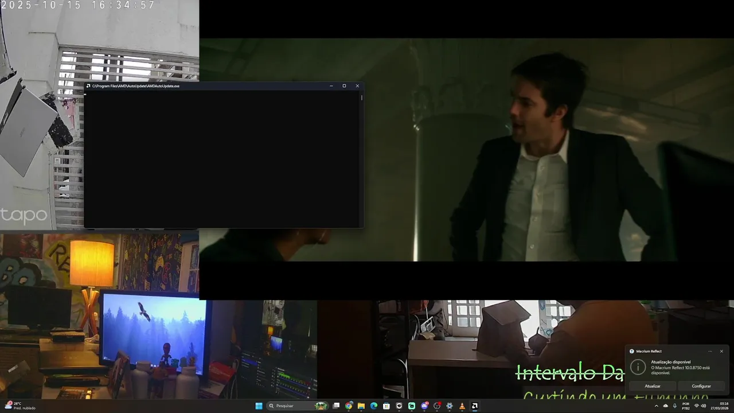Open Microsoft Edge from the taskbar
This screenshot has height=413, width=734.
[374, 406]
